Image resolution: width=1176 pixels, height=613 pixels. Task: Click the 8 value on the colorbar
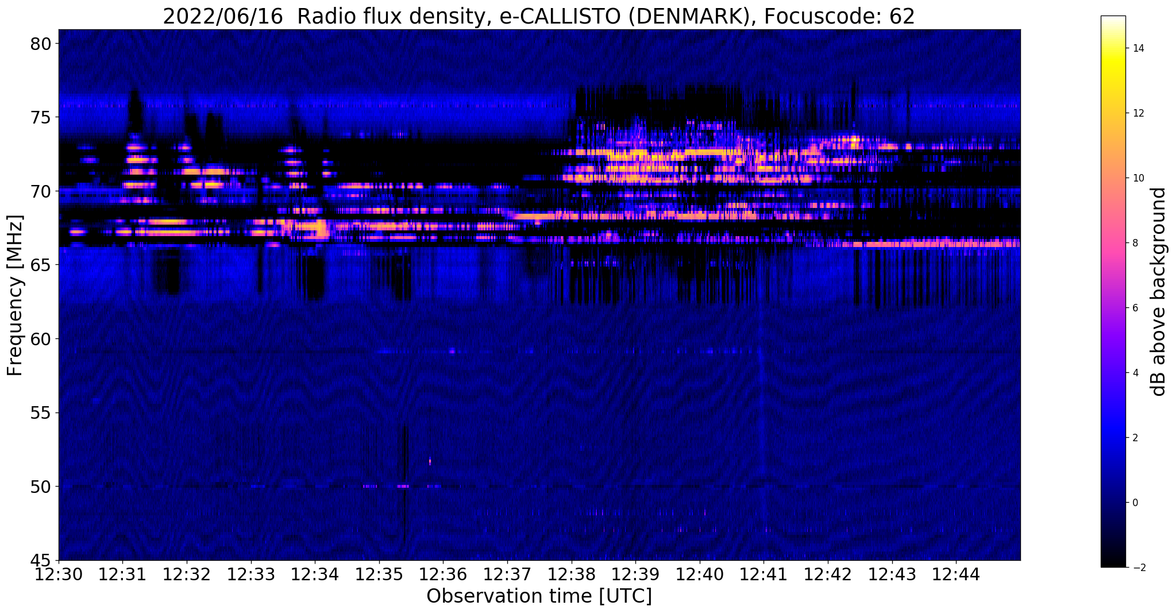tap(1134, 243)
